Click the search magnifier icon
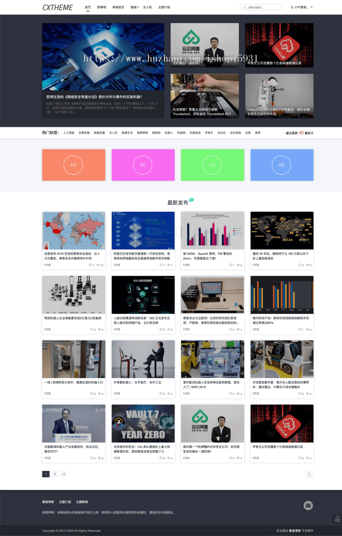The height and width of the screenshot is (536, 342). pyautogui.click(x=245, y=7)
